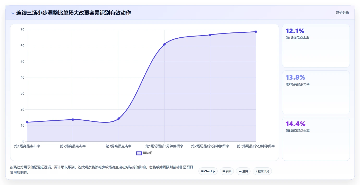Click the x-axis label 第1场切品后5分钟停留率

(x=164, y=146)
